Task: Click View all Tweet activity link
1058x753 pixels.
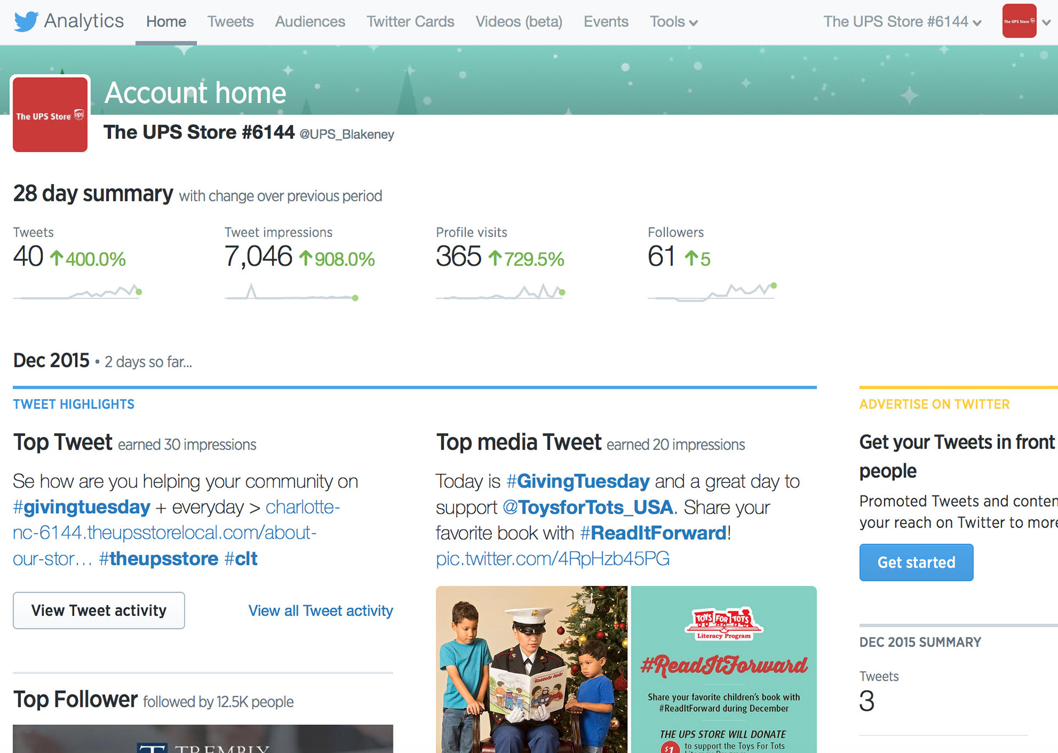Action: (321, 611)
